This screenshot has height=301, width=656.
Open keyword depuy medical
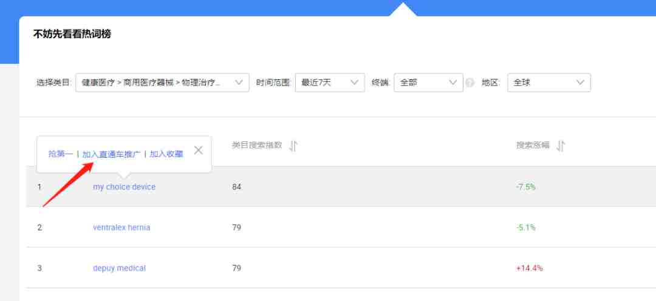coord(119,268)
